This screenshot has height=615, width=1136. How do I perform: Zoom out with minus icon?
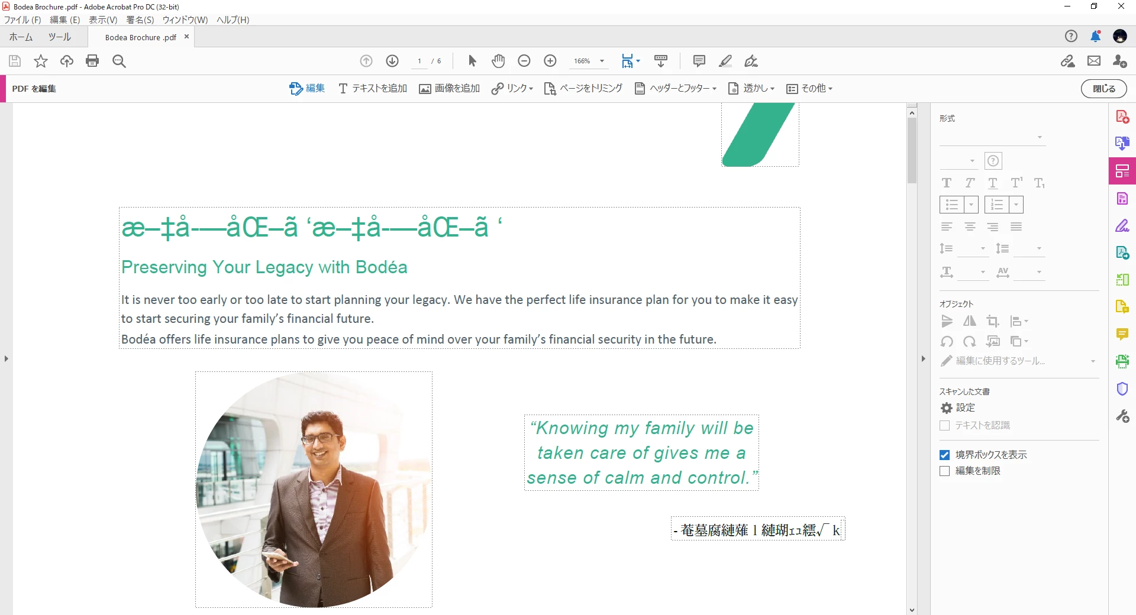click(524, 61)
